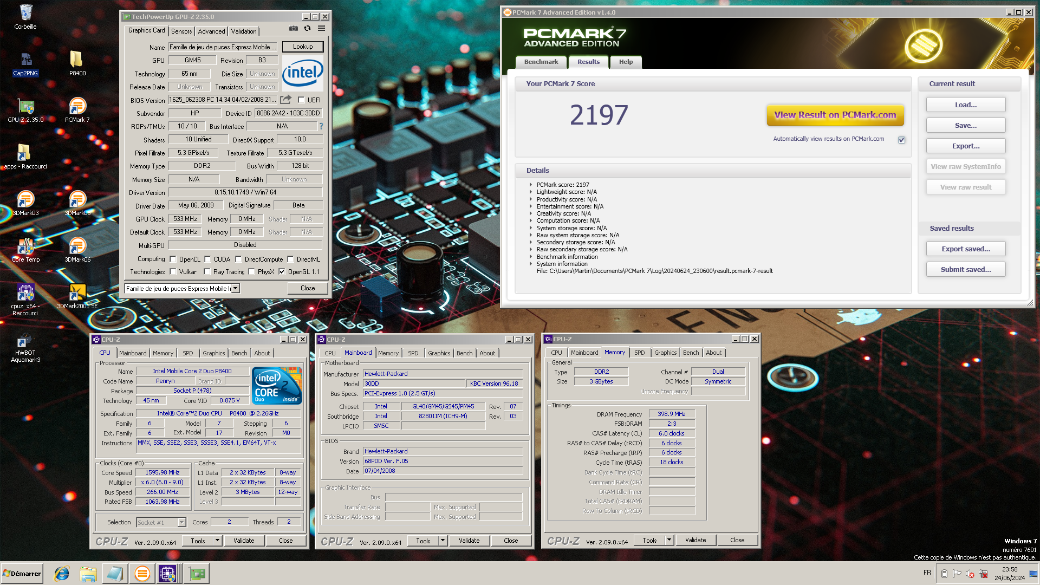
Task: Click the GPU-Z refresh icon
Action: click(x=307, y=28)
